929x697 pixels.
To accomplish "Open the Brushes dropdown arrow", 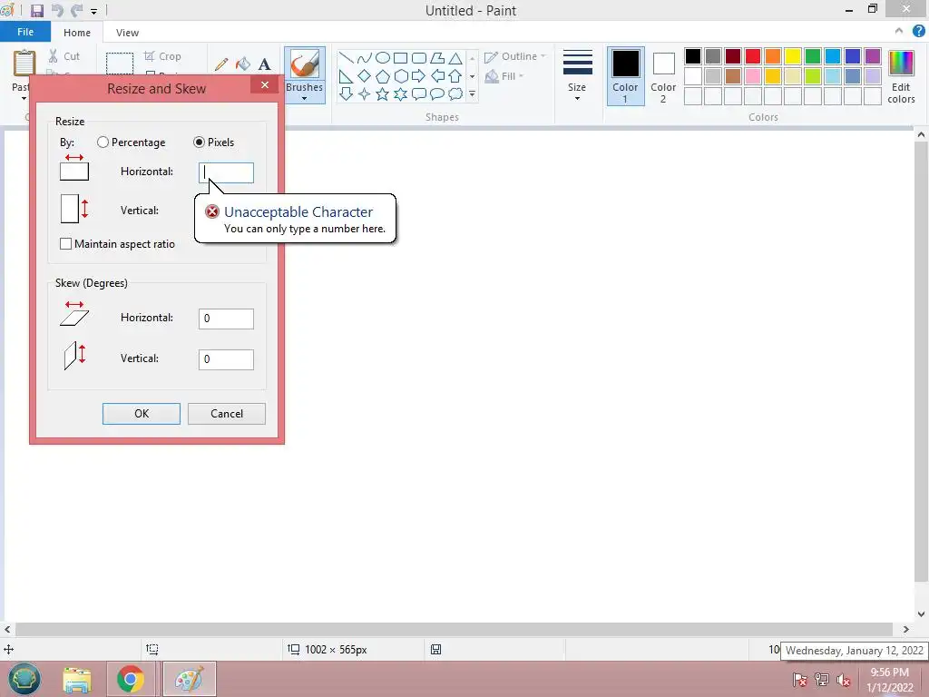I will point(305,98).
